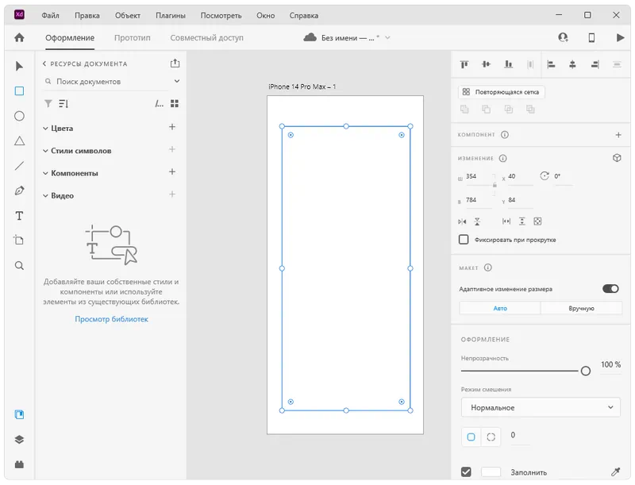Image resolution: width=635 pixels, height=485 pixels.
Task: Switch assets to grid view
Action: tap(175, 104)
